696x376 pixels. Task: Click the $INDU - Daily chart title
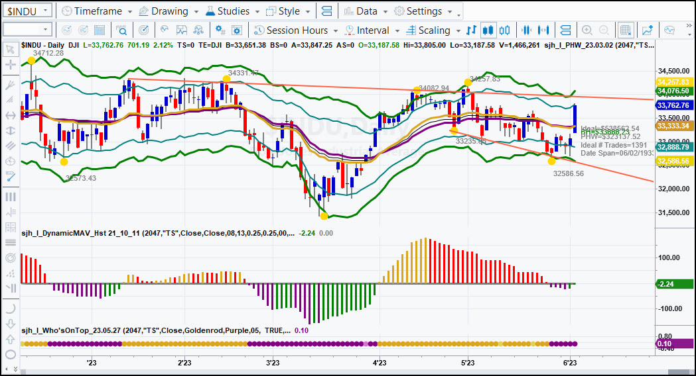coord(42,45)
